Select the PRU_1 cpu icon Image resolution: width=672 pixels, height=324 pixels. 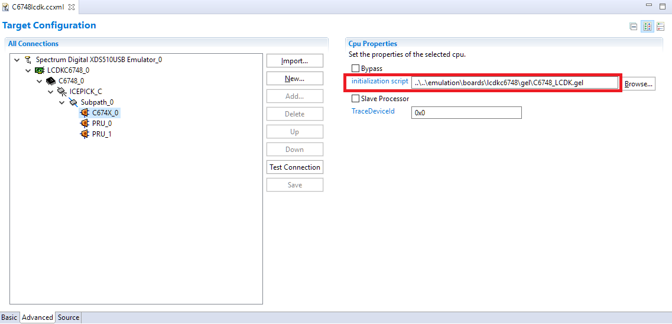coord(85,134)
